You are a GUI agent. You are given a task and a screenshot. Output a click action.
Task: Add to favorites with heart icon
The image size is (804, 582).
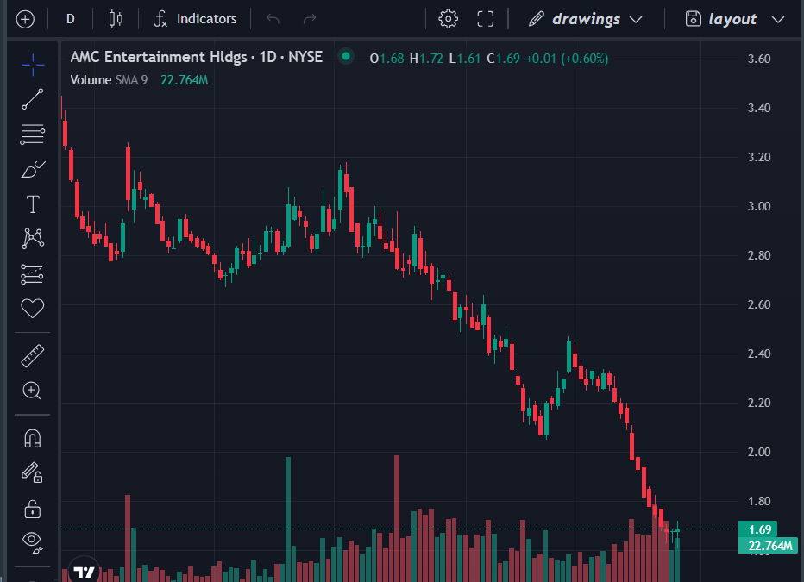[x=33, y=308]
